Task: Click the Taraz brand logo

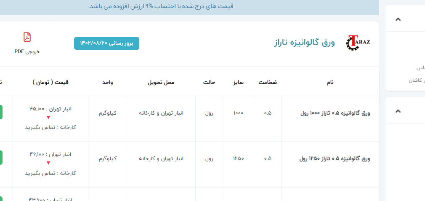Action: point(358,43)
